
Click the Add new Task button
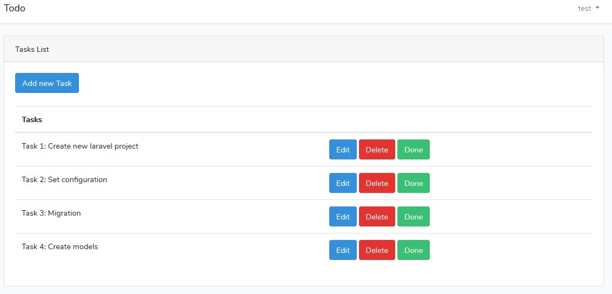[47, 83]
